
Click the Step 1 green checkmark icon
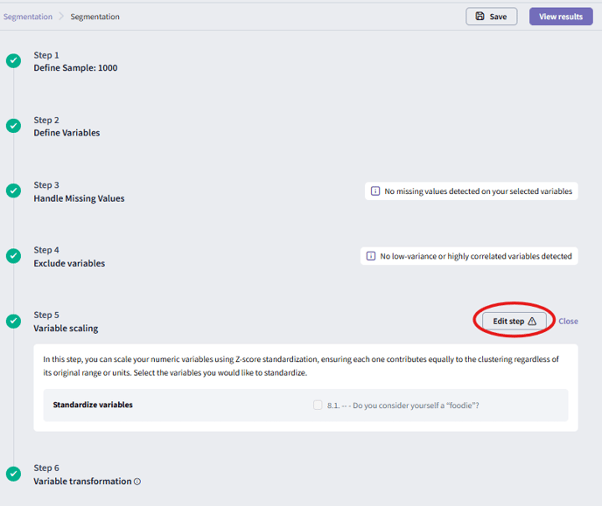tap(13, 61)
